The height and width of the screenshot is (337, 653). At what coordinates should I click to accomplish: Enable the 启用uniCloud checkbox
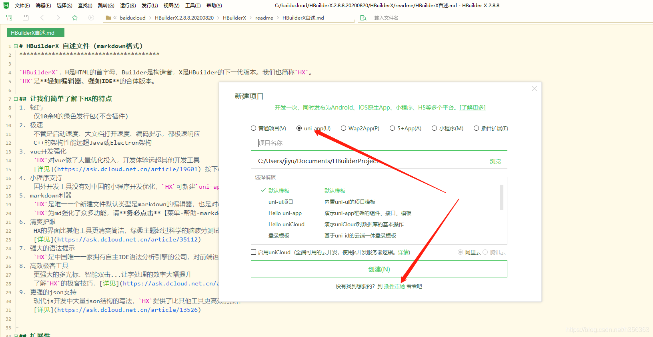(253, 252)
